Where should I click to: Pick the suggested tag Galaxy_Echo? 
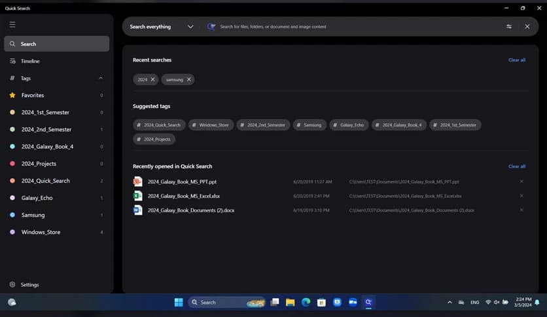coord(349,125)
